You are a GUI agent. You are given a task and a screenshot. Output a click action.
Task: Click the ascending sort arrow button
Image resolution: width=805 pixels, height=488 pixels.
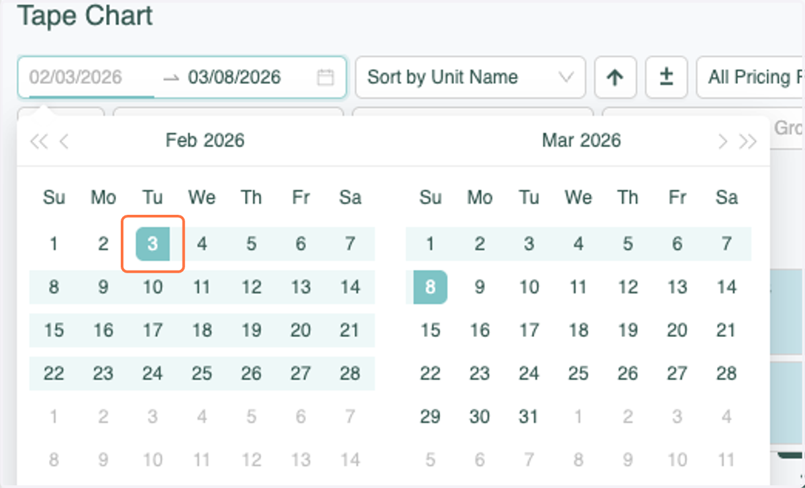coord(614,77)
